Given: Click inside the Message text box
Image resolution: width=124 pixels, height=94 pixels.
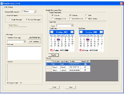Looking at the screenshot, I should 24,53.
